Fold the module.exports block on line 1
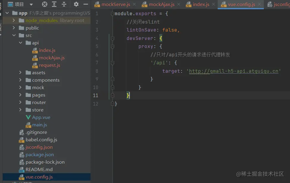The image size is (290, 183). tap(113, 14)
